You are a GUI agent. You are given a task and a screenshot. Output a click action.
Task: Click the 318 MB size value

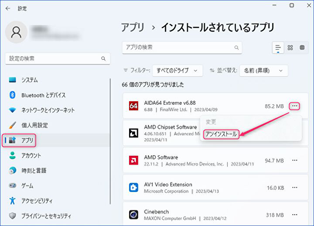coord(275,215)
